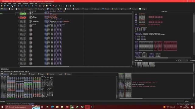195x109 pixels.
Task: Select the Struct tab
Action: click(68, 74)
